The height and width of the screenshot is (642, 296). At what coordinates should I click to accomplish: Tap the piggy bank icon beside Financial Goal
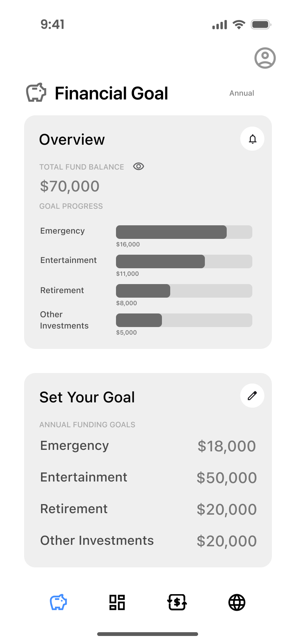[36, 93]
